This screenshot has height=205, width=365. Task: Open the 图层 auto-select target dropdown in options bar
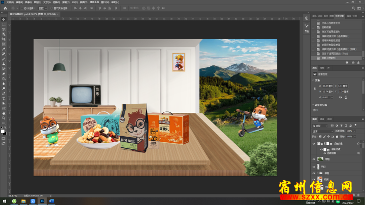tap(43, 9)
